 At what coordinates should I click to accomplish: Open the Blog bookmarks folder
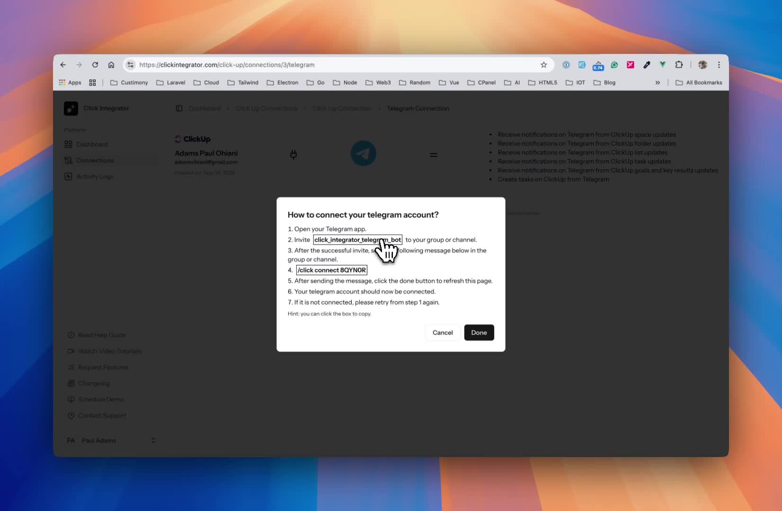[x=604, y=82]
